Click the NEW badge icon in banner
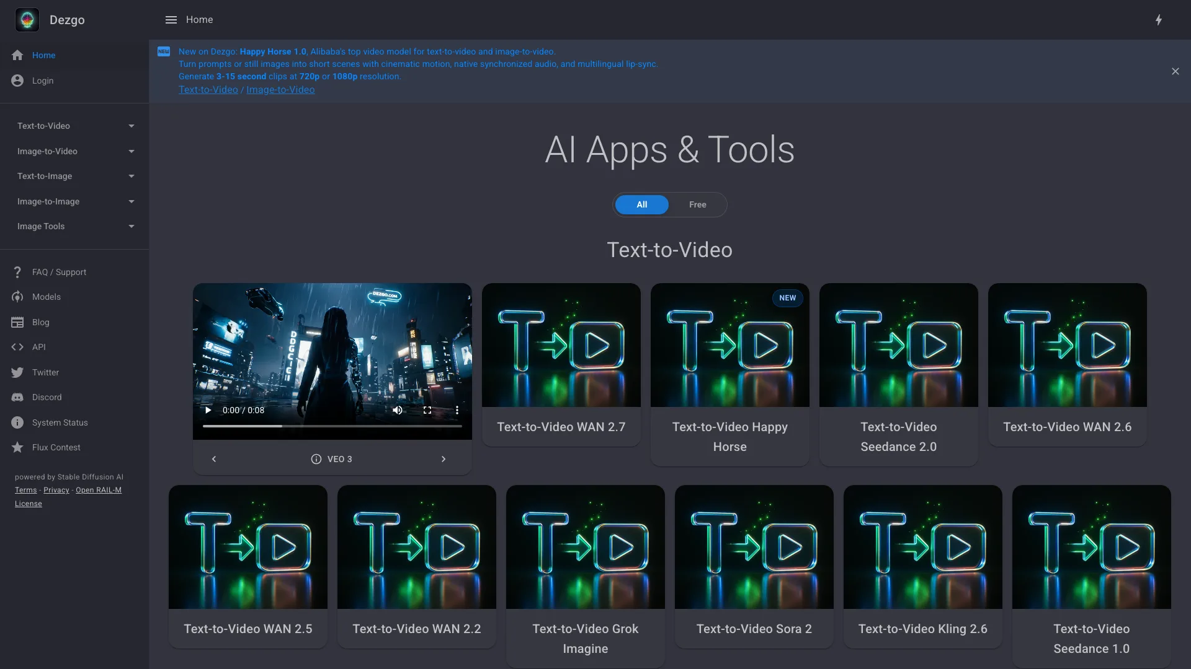The height and width of the screenshot is (669, 1191). pos(164,51)
